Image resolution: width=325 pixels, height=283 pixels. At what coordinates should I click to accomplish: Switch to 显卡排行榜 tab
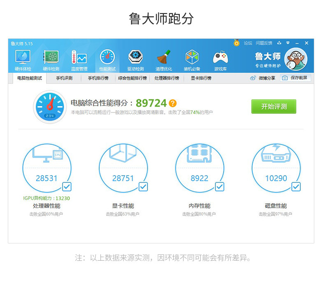(x=201, y=78)
